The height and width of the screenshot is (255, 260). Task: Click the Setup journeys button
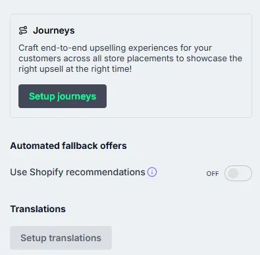tap(63, 96)
